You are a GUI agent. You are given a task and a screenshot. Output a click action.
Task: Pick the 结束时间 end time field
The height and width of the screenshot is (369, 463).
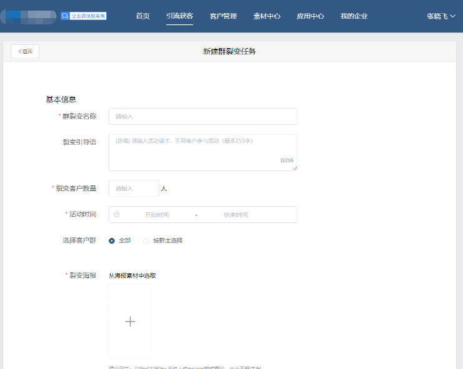click(x=236, y=215)
